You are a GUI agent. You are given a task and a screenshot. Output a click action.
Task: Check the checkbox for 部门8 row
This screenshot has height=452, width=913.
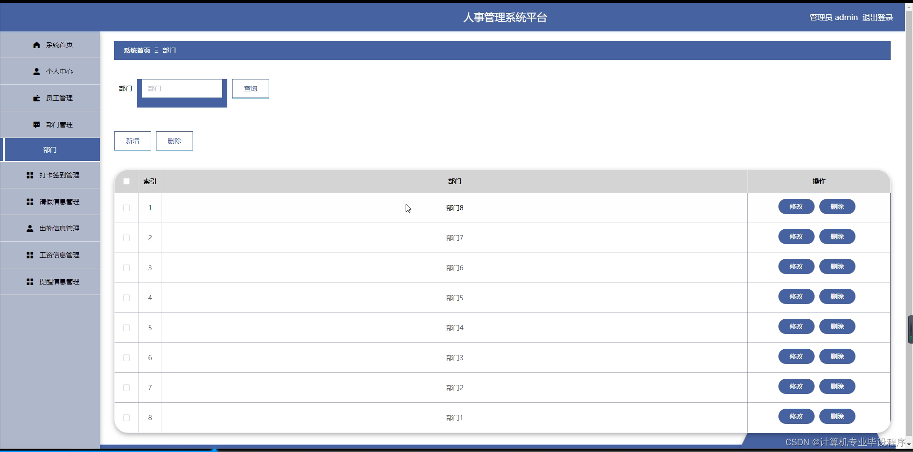pos(126,208)
